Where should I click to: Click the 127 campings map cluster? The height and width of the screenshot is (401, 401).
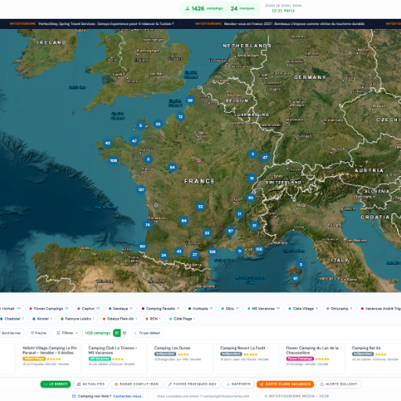click(x=141, y=190)
